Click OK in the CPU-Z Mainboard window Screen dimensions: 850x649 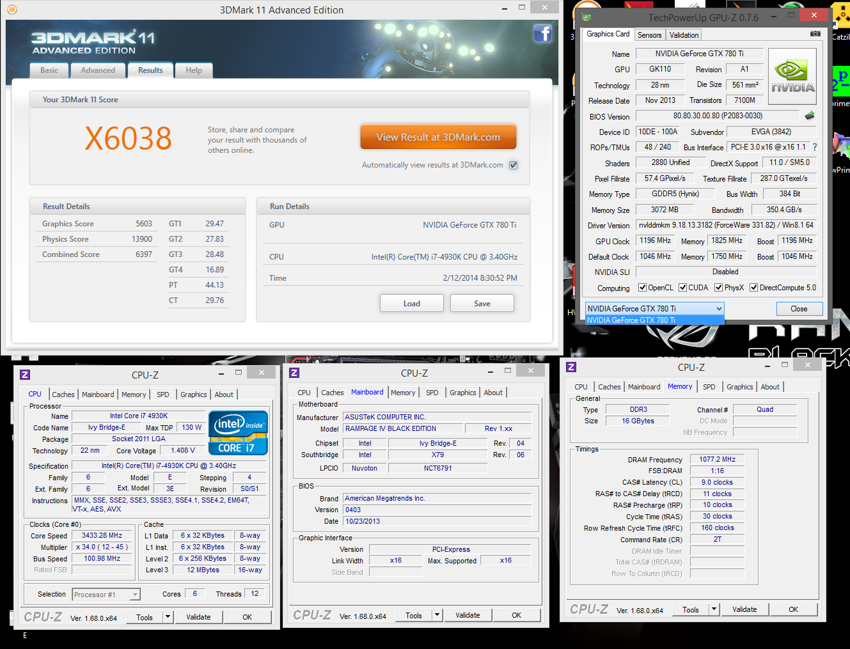tap(516, 615)
